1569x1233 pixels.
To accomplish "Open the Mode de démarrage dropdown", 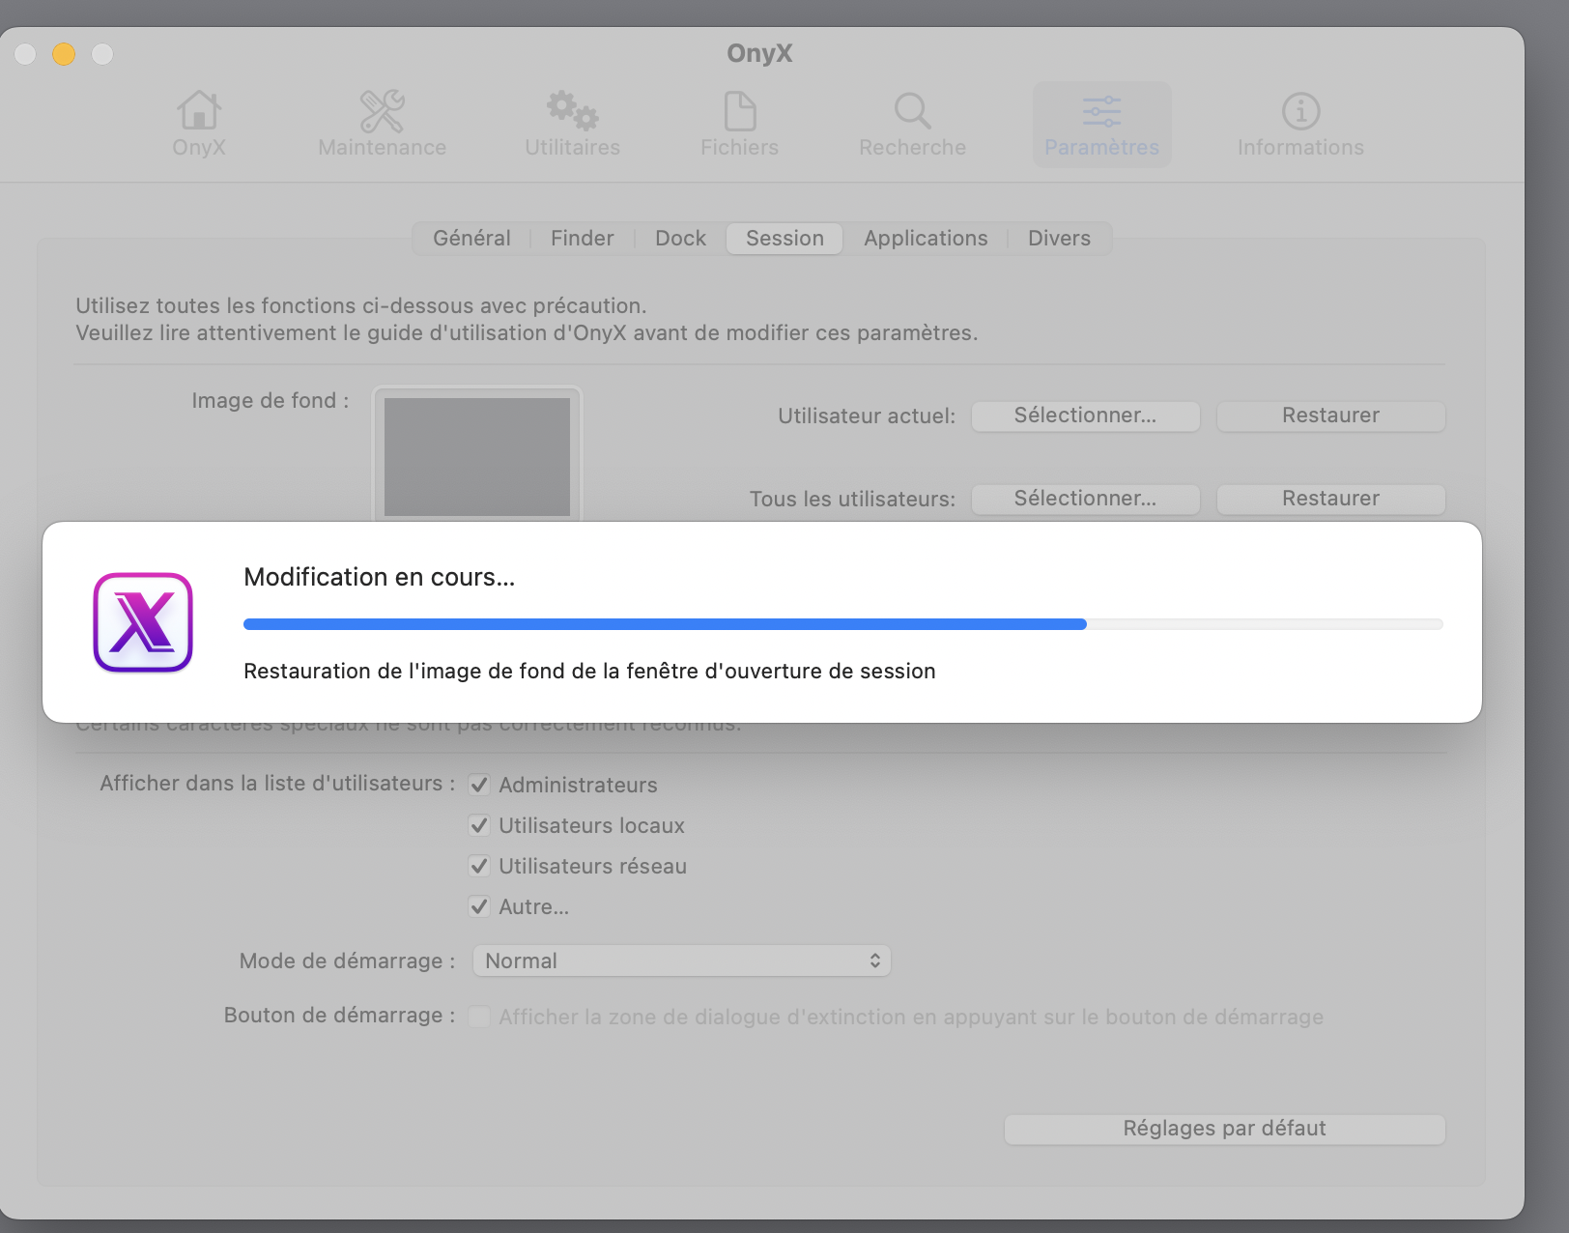I will click(x=682, y=961).
